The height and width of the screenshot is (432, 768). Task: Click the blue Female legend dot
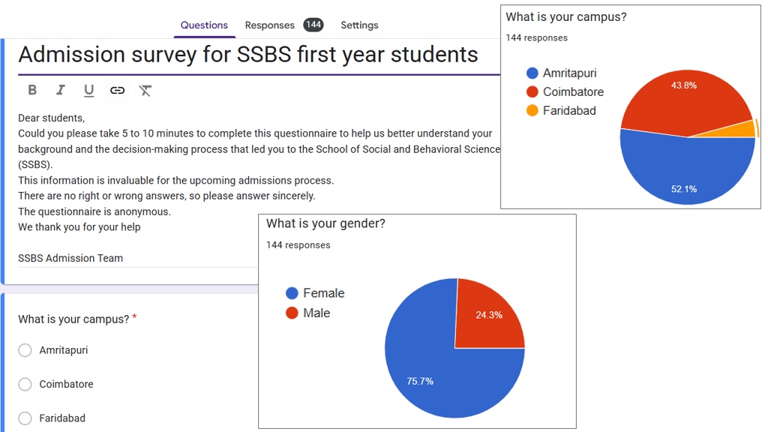(x=292, y=293)
